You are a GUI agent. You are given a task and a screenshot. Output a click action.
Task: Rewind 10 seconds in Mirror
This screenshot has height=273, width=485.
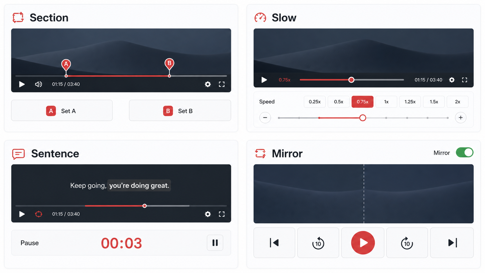318,243
